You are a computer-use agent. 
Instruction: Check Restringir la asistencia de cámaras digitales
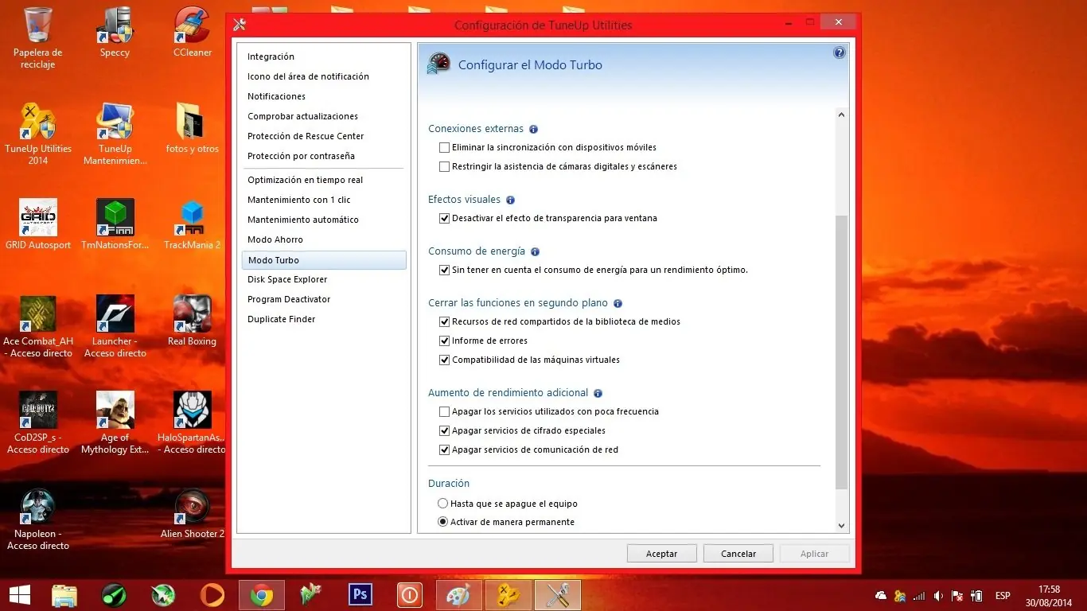(445, 167)
